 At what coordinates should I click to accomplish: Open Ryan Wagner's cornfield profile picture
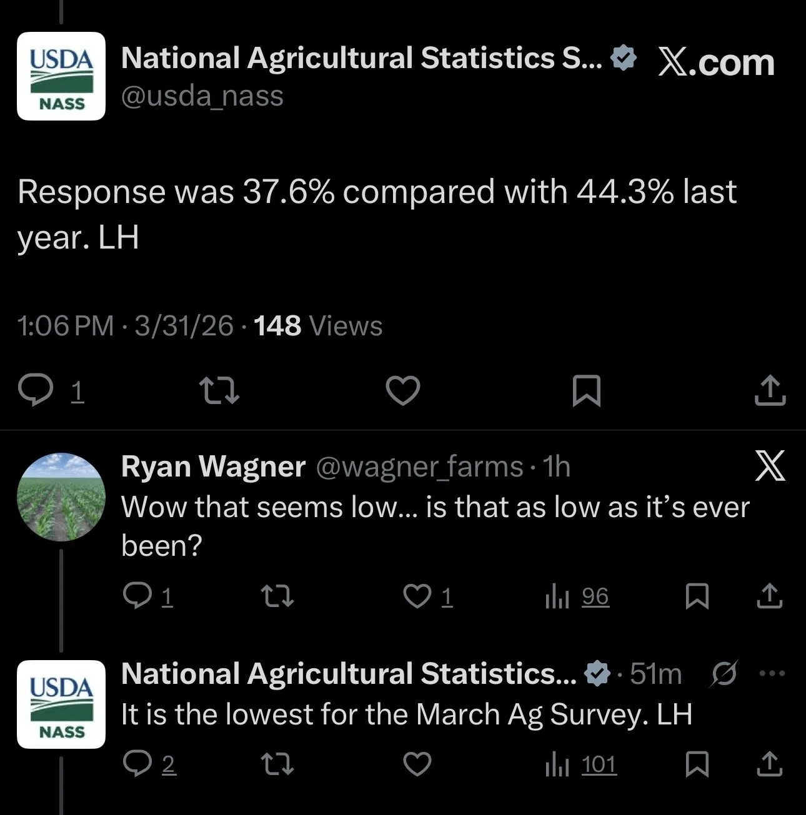[x=61, y=496]
